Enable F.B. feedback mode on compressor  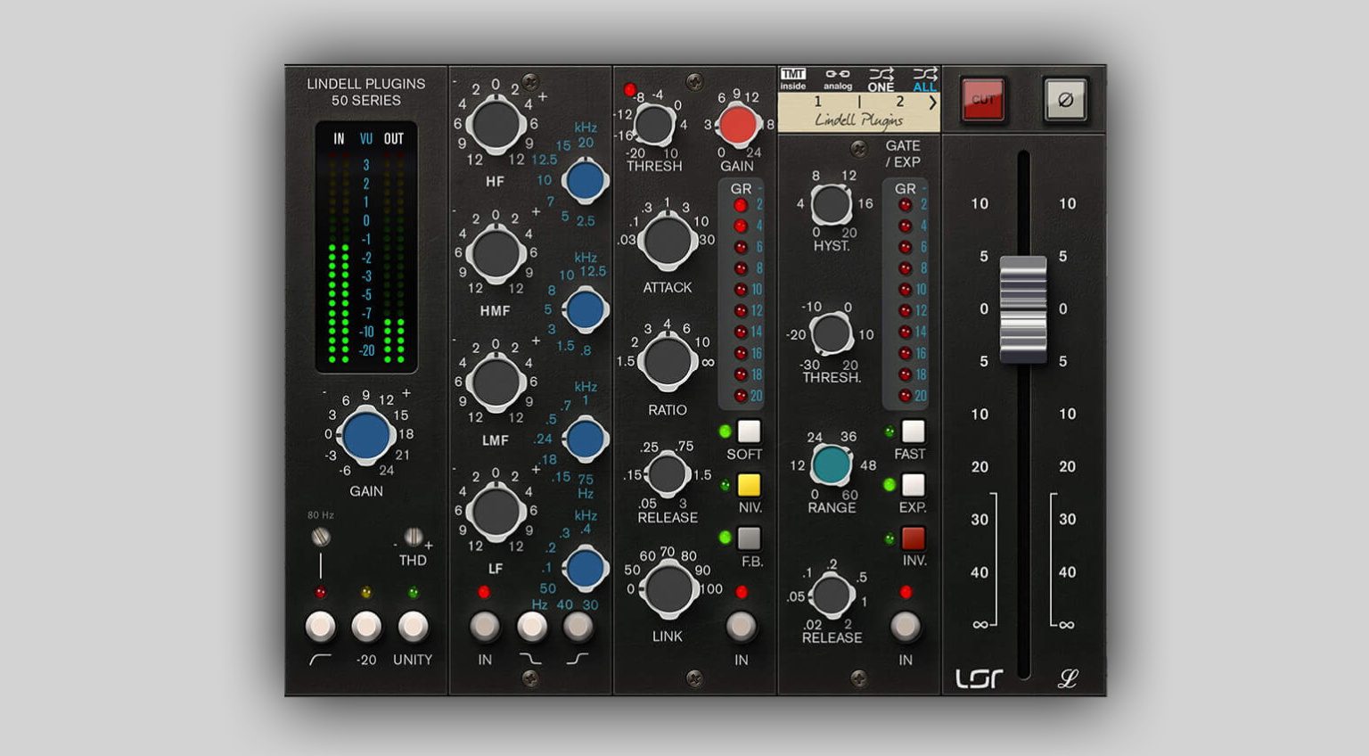(x=748, y=538)
